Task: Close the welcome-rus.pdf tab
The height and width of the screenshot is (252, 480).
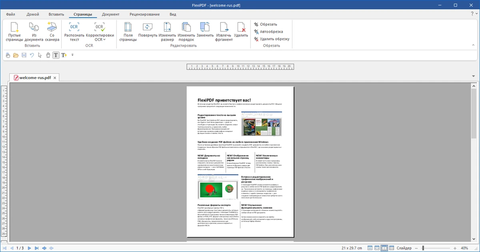Action: tap(55, 78)
